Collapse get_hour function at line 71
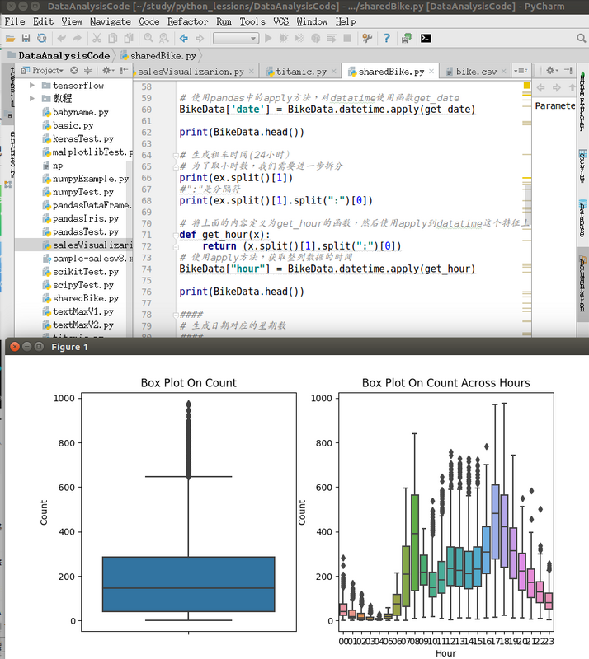The image size is (589, 659). (176, 235)
